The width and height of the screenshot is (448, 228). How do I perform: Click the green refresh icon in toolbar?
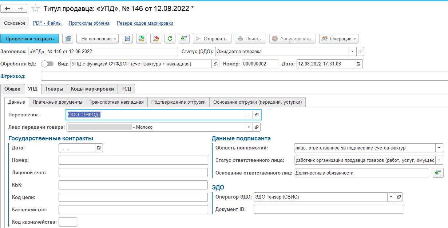click(x=170, y=39)
